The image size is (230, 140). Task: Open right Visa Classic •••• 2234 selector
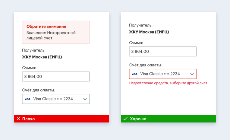(160, 74)
